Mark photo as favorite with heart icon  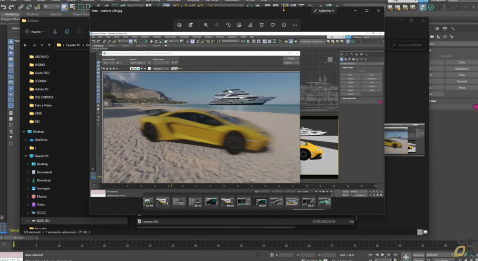tap(273, 25)
